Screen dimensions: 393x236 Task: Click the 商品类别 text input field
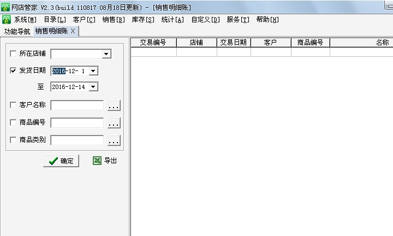point(77,140)
